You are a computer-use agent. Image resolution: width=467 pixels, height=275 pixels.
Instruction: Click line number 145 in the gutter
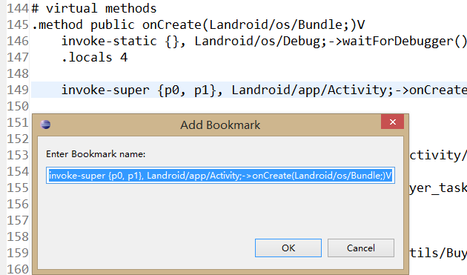click(18, 24)
